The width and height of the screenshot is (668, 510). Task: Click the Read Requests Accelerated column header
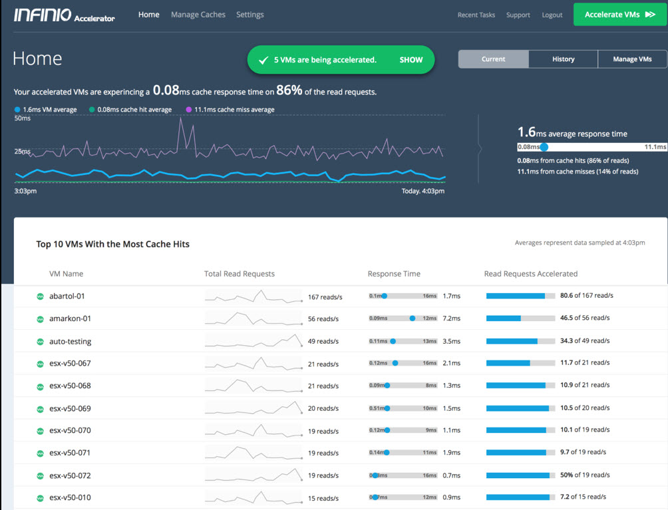point(531,274)
